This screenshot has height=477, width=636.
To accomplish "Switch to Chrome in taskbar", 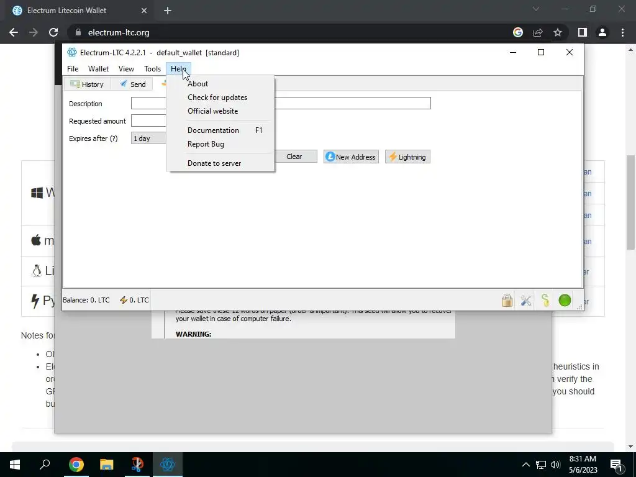I will point(76,465).
